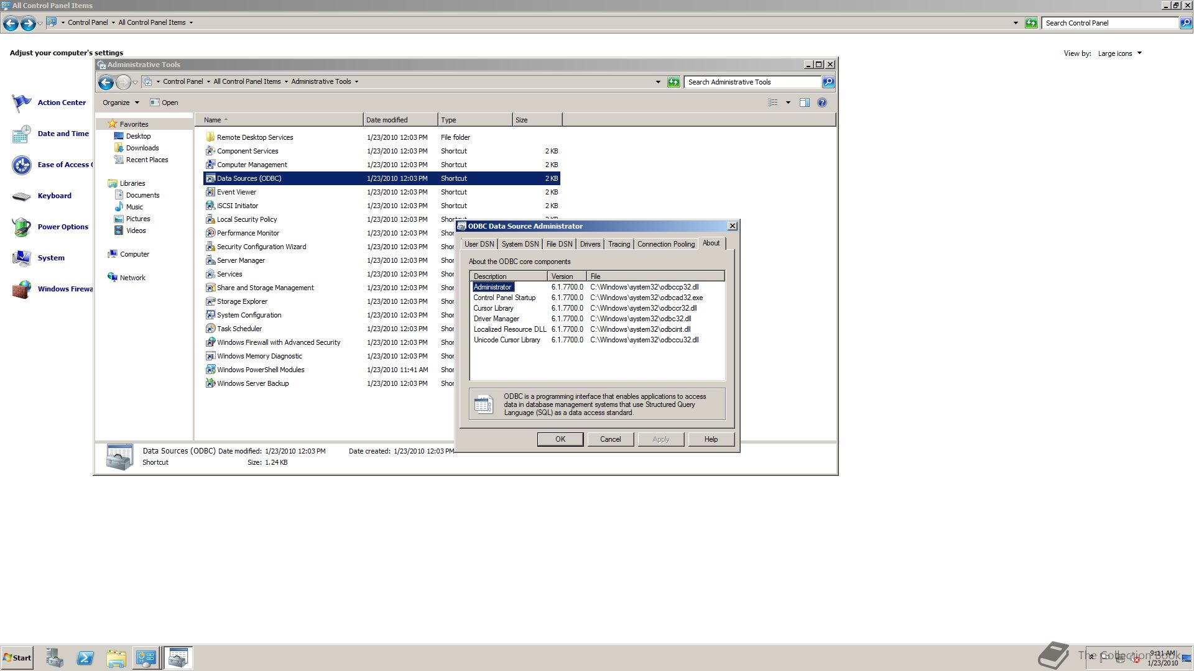
Task: Select Downloads in the navigation pane
Action: [x=142, y=148]
